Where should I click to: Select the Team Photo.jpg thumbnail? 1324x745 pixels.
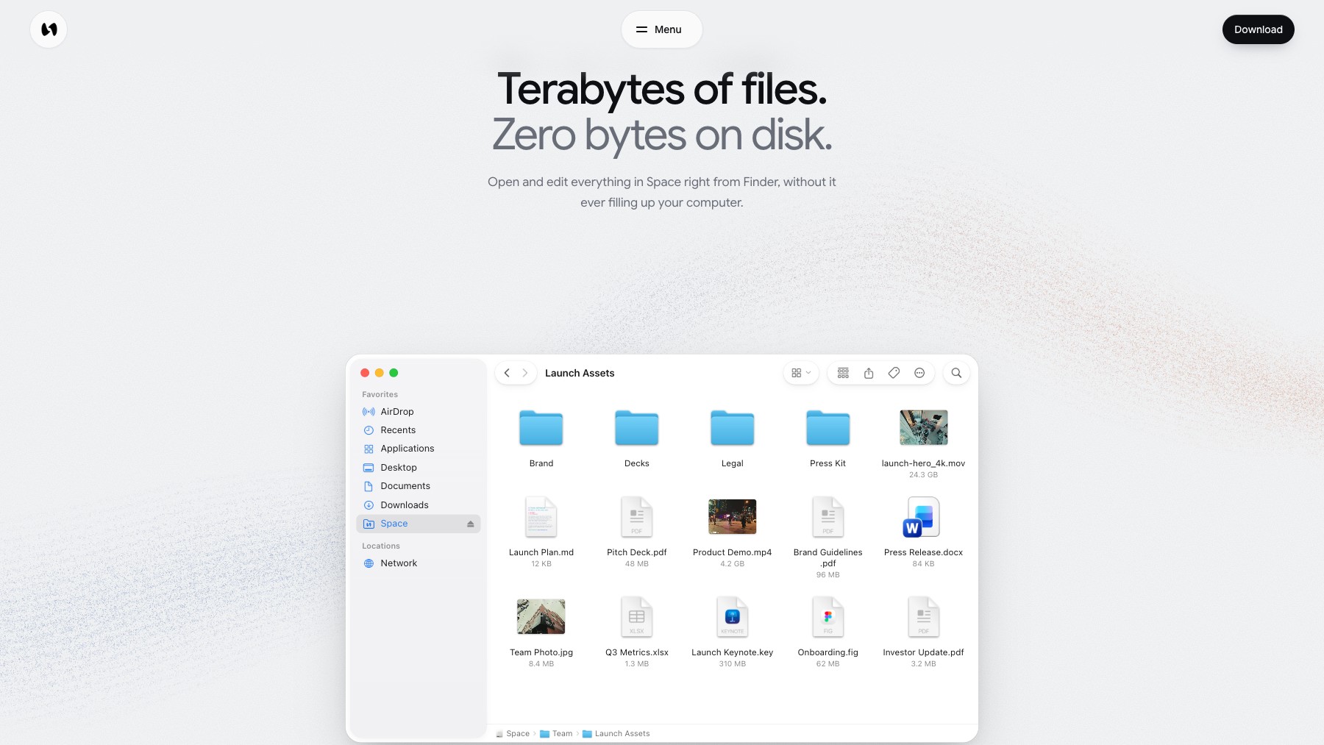click(541, 616)
